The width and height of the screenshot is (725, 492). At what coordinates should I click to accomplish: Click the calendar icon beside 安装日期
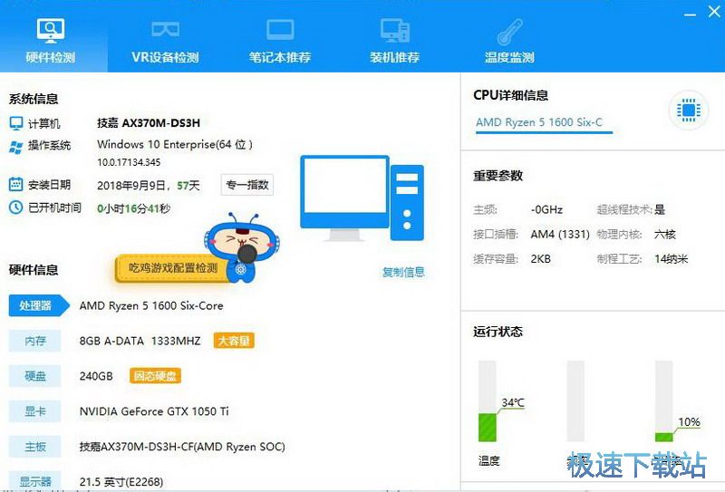[15, 184]
